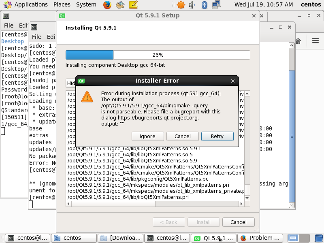Open the volume control speaker icon
Viewport: 324px width, 243px height.
click(x=192, y=4)
